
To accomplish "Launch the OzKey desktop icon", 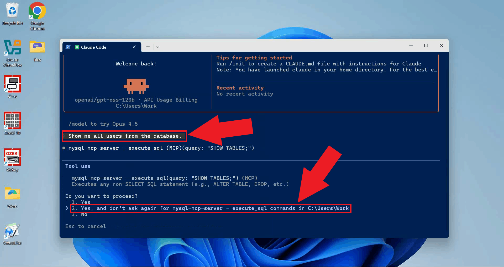I will point(12,160).
